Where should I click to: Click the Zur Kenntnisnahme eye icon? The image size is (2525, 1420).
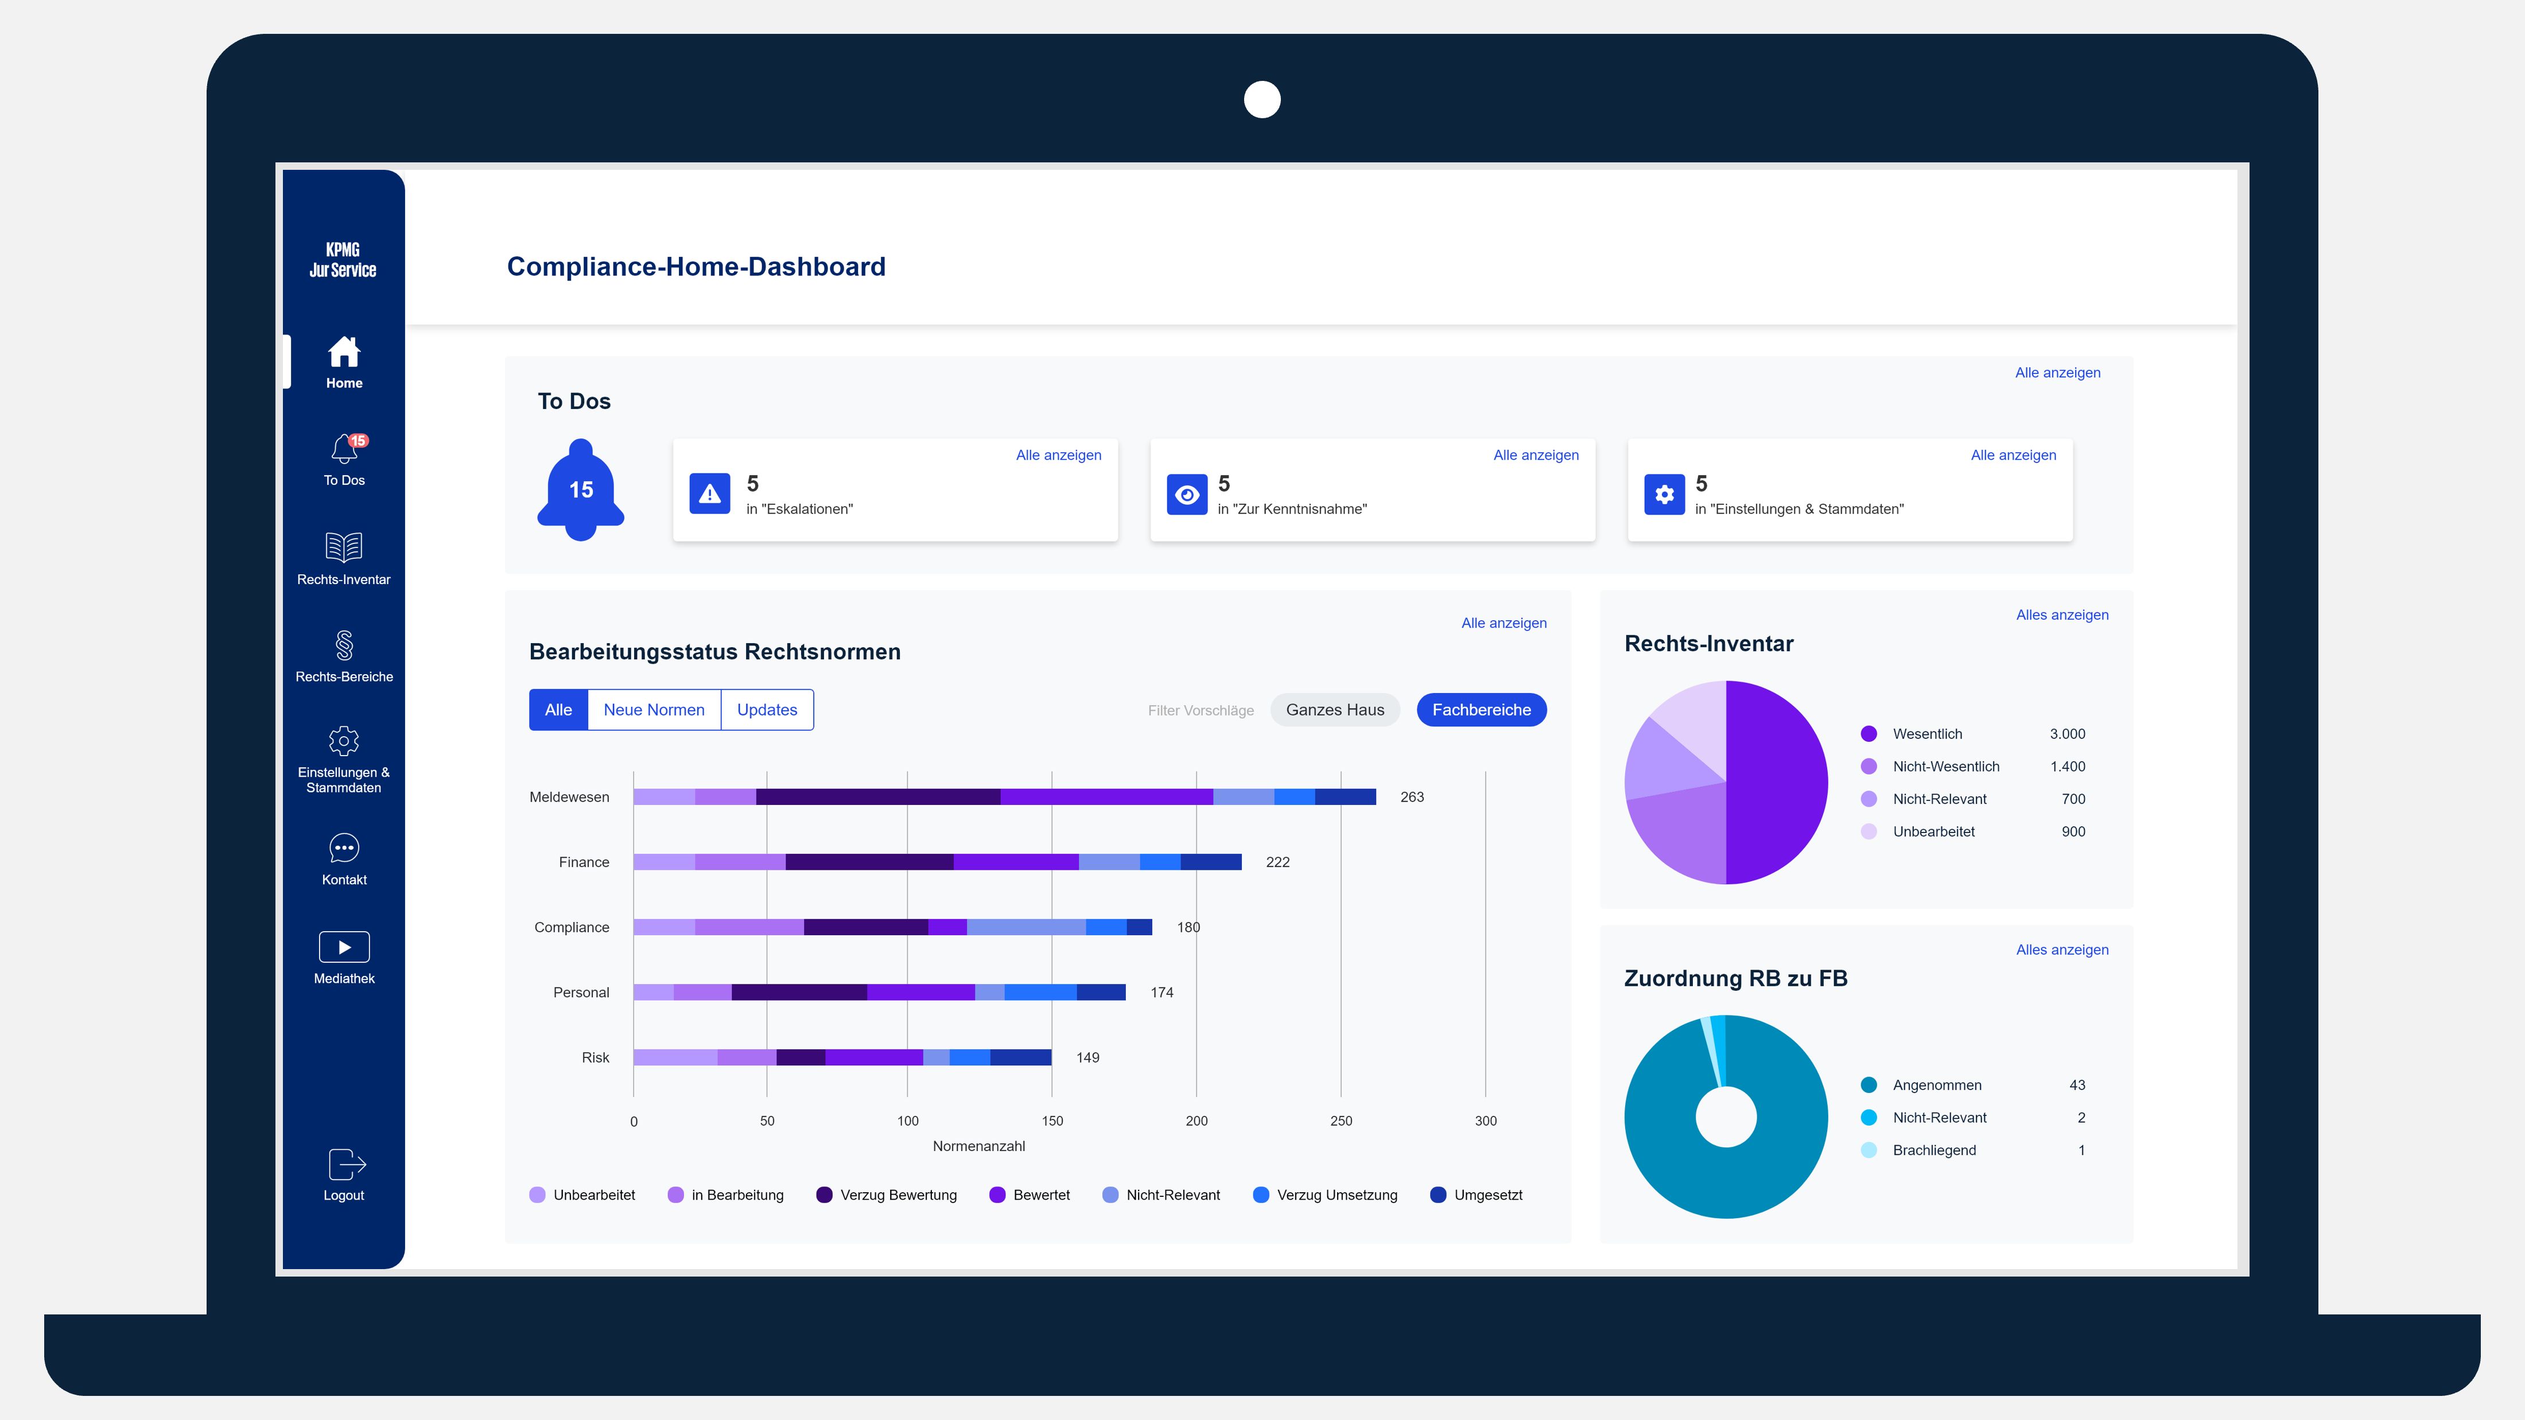pyautogui.click(x=1186, y=494)
